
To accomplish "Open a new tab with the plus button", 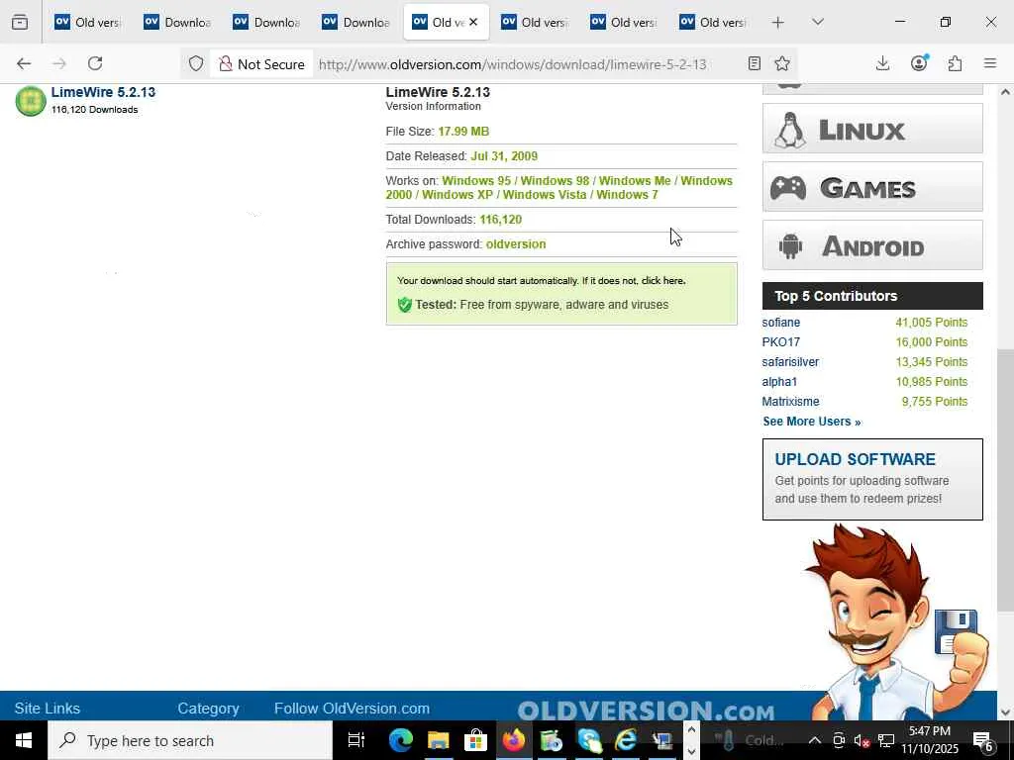I will click(x=778, y=23).
